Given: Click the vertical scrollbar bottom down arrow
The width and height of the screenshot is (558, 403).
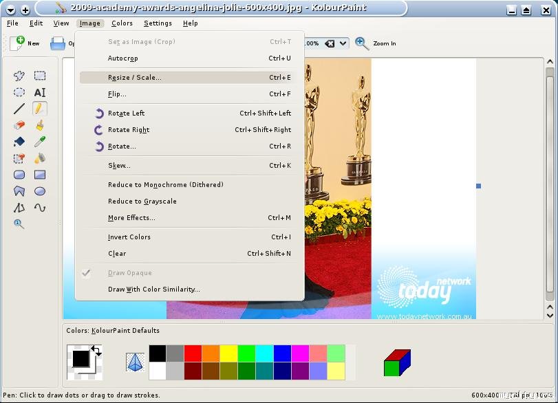Looking at the screenshot, I should [550, 316].
